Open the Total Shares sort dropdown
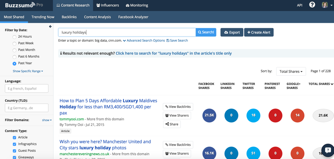Viewport: 334px width, 159px height. pos(291,71)
